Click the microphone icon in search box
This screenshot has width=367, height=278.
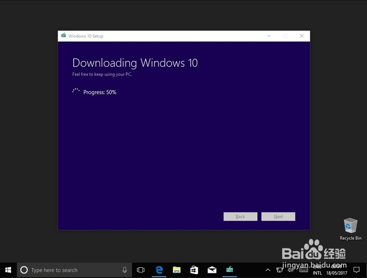125,270
